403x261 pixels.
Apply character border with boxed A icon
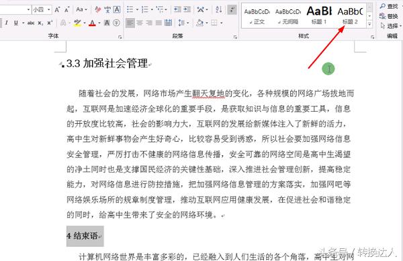pos(117,10)
